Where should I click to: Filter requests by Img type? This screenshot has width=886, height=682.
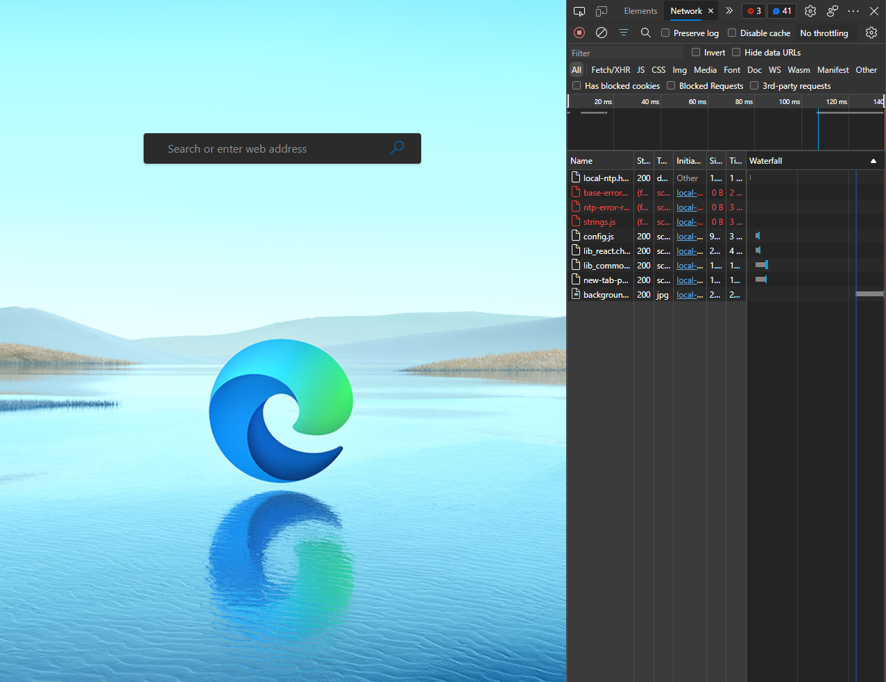(x=679, y=70)
